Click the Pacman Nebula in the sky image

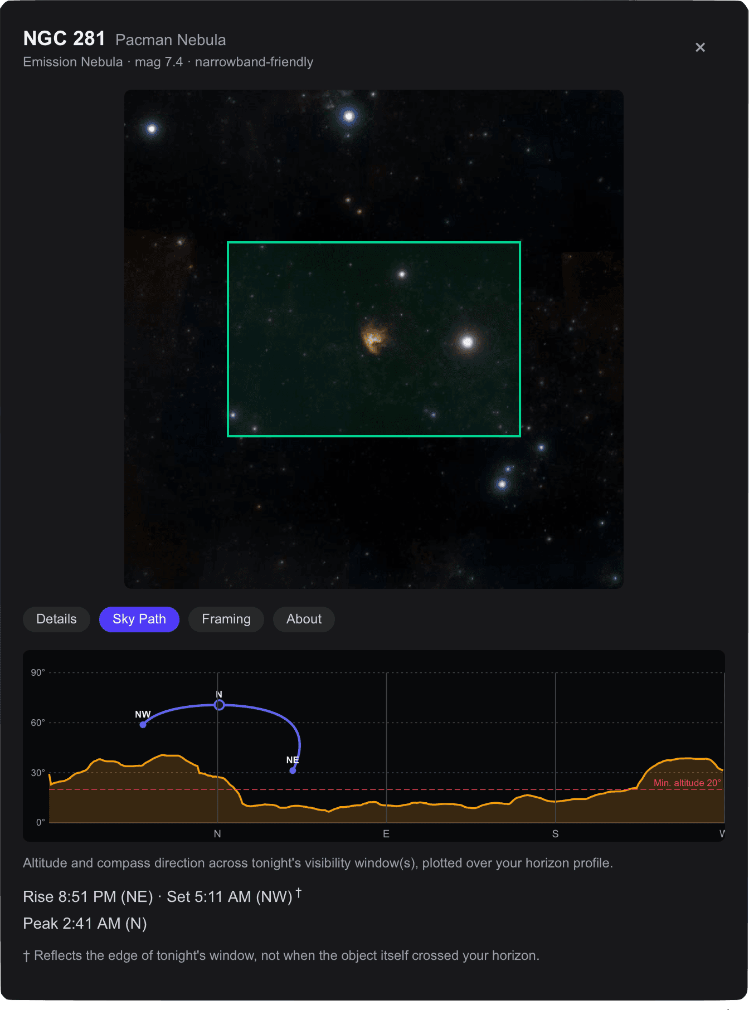(374, 338)
